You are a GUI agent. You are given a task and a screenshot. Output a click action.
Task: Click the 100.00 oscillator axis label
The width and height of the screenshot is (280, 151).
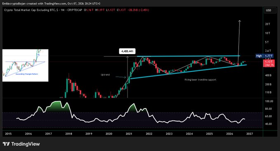tap(269, 101)
